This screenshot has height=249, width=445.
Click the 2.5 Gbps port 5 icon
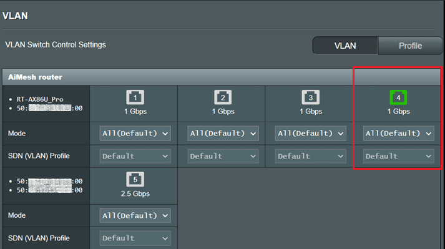point(135,180)
